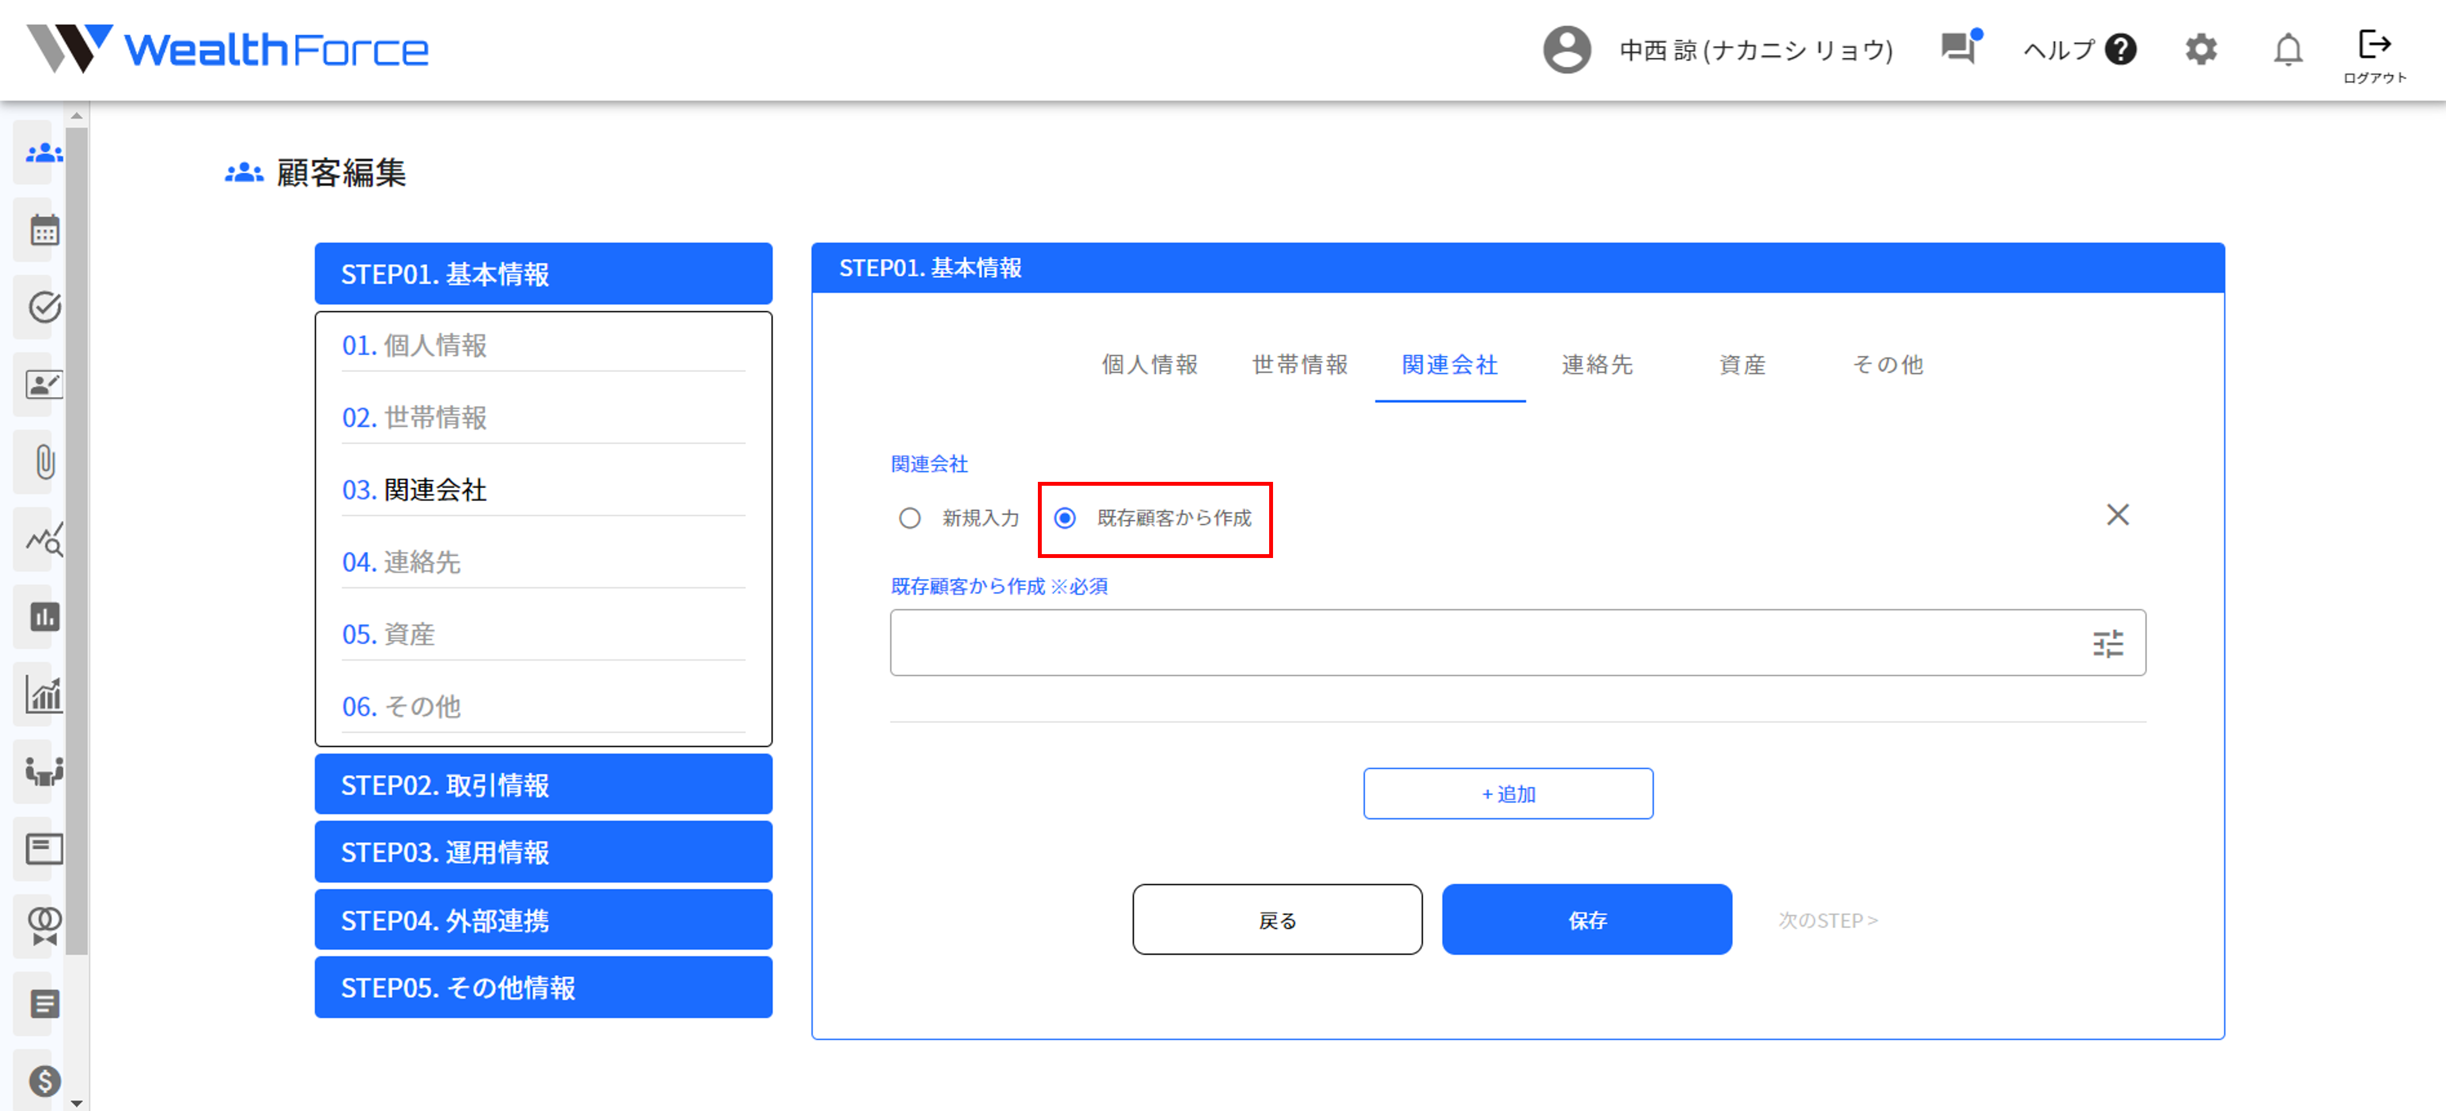Open the task checkmark icon in the sidebar

(44, 308)
